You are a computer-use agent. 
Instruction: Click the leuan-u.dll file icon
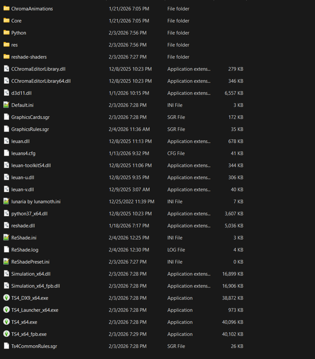pos(6,177)
